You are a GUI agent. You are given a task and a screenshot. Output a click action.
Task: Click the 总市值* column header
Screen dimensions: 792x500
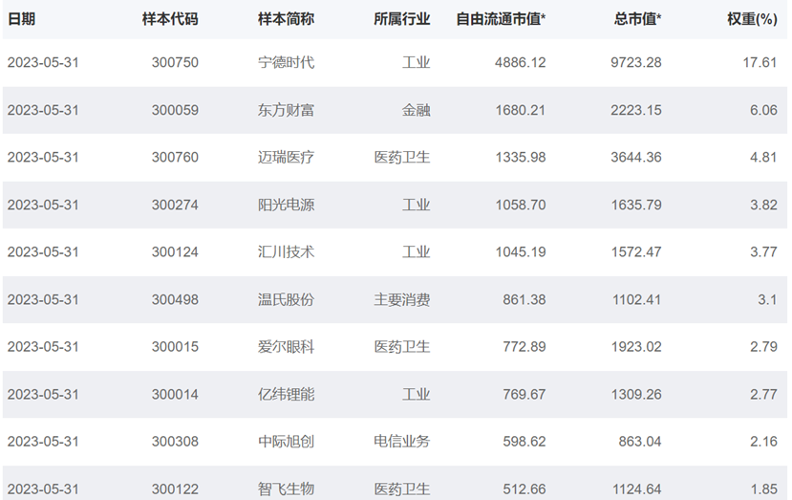[637, 19]
